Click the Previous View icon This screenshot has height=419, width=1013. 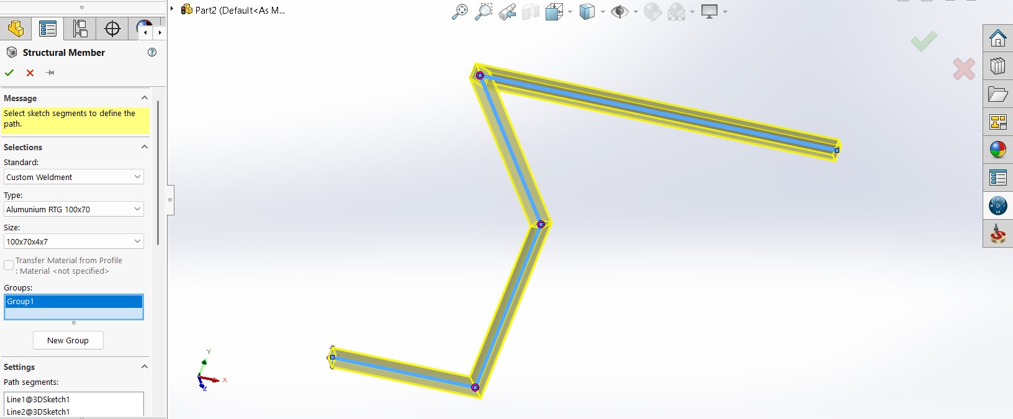(506, 12)
